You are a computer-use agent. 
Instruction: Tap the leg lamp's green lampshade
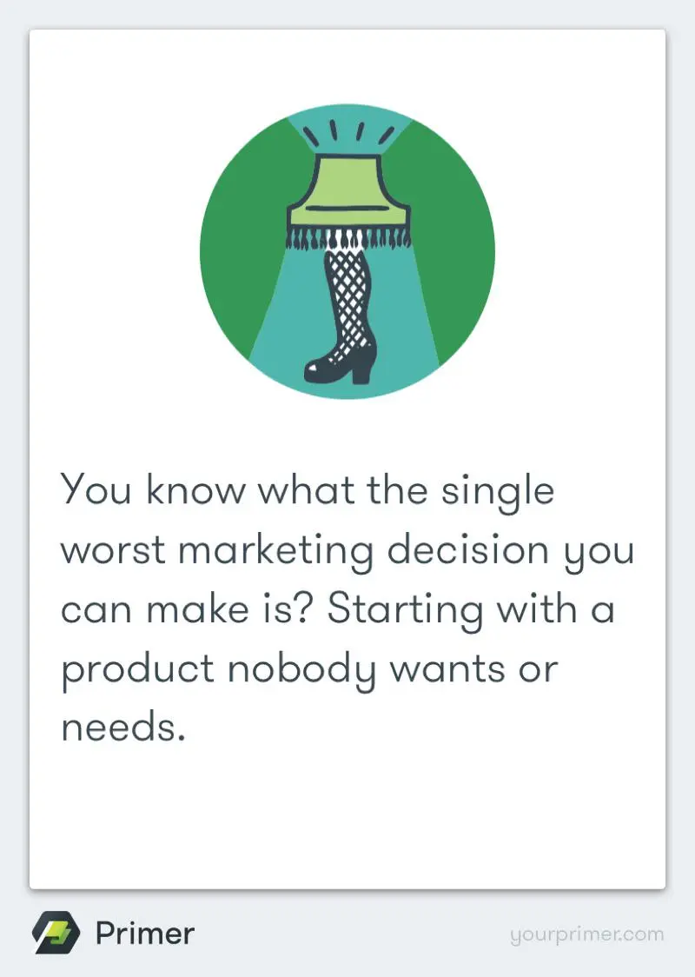347,181
